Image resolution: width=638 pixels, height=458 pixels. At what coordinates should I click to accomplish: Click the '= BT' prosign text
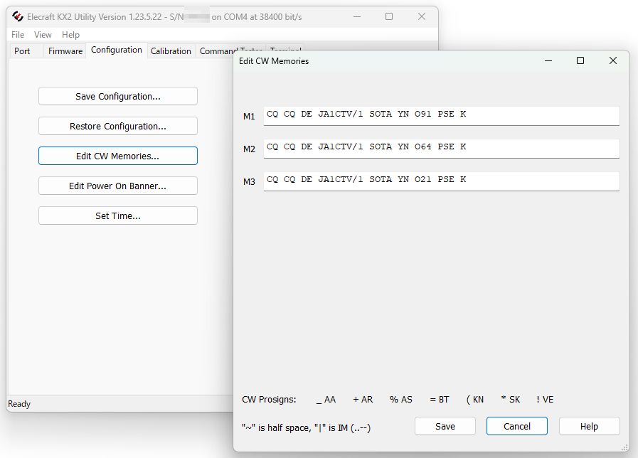440,400
